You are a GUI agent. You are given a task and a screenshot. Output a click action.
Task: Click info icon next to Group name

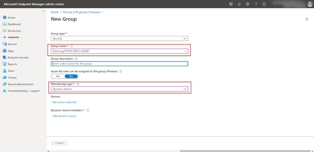point(72,46)
